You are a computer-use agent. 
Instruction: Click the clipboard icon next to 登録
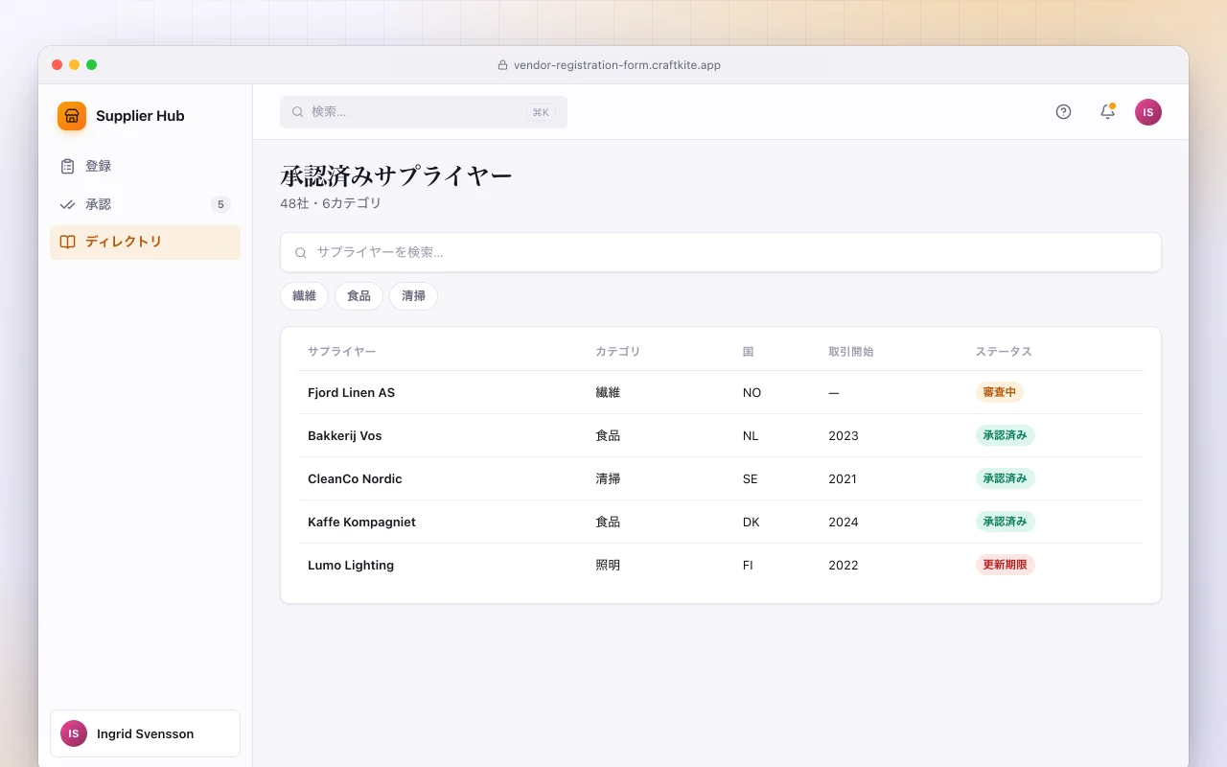(67, 166)
